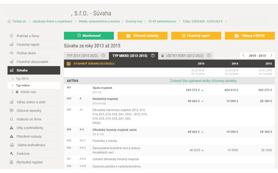Click the green Monitorovať button
The image size is (278, 173).
click(x=89, y=36)
